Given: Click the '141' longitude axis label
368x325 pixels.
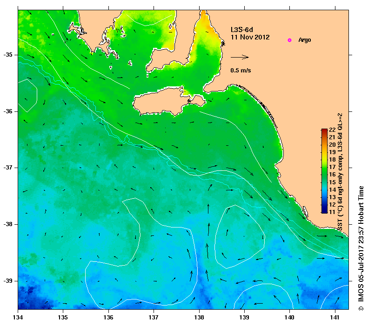Looking at the screenshot, I should (335, 318).
